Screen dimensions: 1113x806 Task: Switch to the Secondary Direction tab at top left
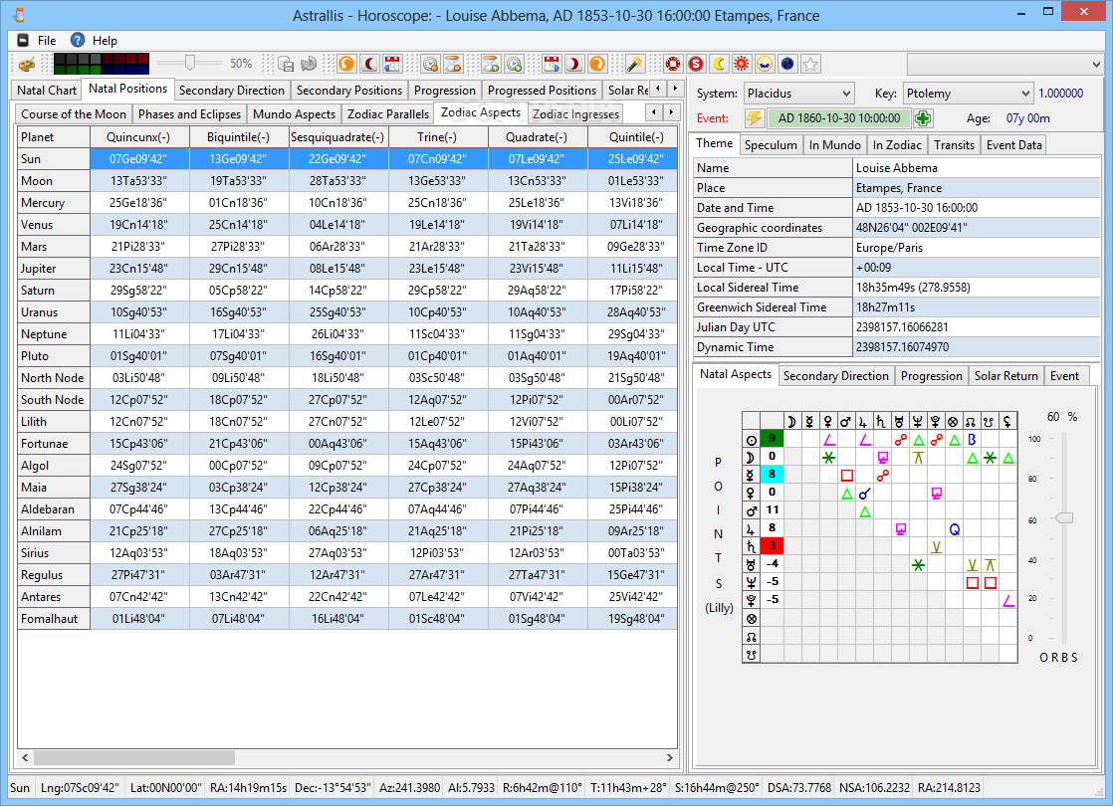231,91
